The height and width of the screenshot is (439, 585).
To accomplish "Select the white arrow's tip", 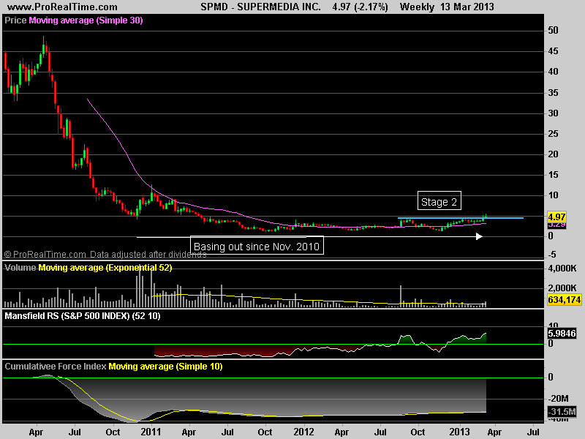I will (x=480, y=236).
